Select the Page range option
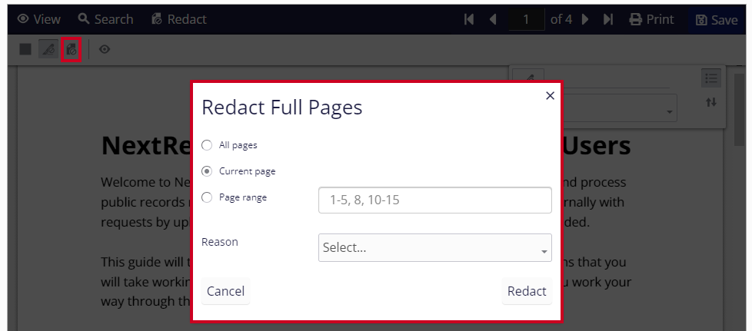 pos(207,197)
